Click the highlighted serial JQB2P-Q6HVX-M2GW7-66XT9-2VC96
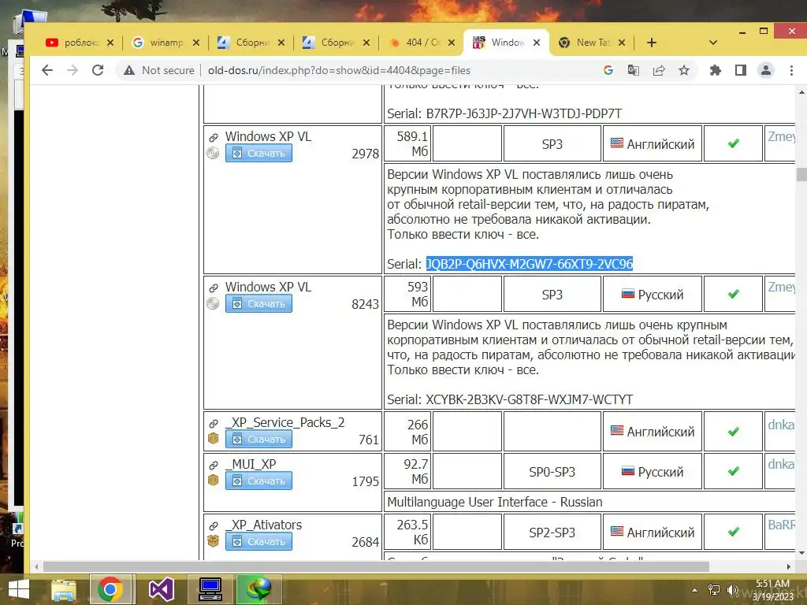The width and height of the screenshot is (807, 605). tap(529, 264)
